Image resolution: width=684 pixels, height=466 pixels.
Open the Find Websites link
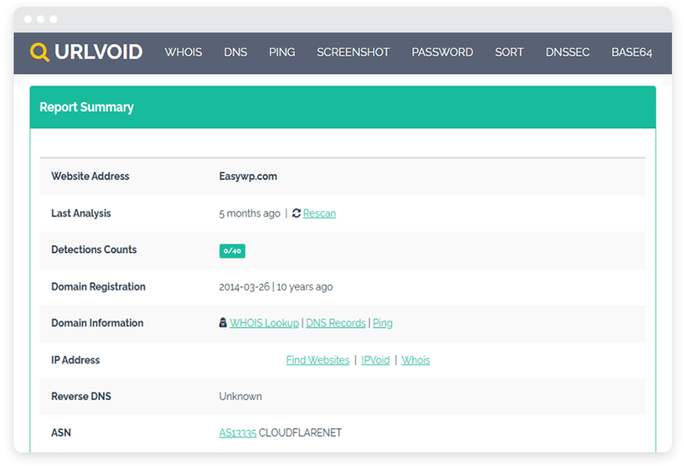coord(317,360)
